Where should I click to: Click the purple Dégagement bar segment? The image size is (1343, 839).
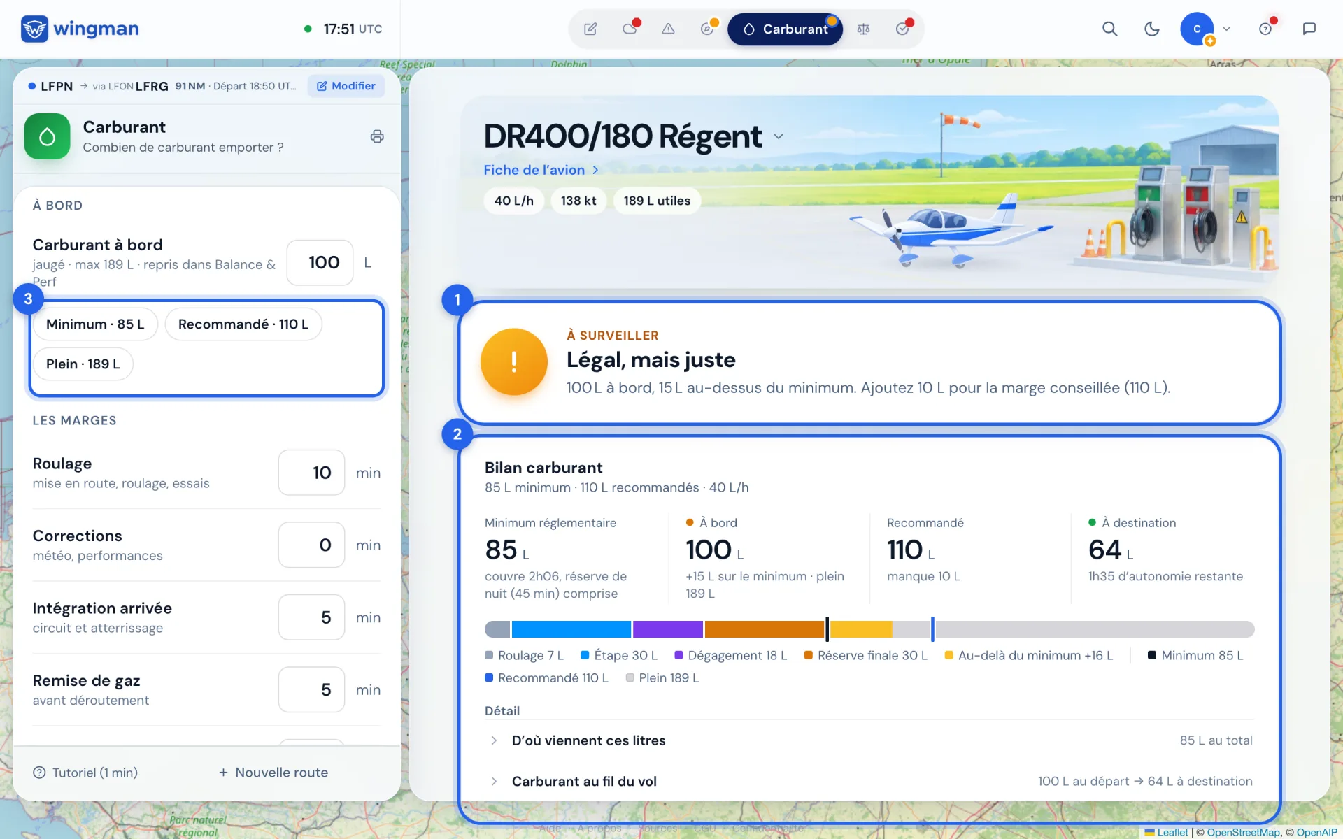click(x=668, y=629)
